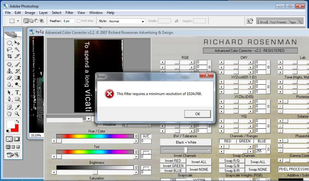The image size is (309, 181).
Task: Select the Rectangle shape tool
Action: tap(17, 99)
